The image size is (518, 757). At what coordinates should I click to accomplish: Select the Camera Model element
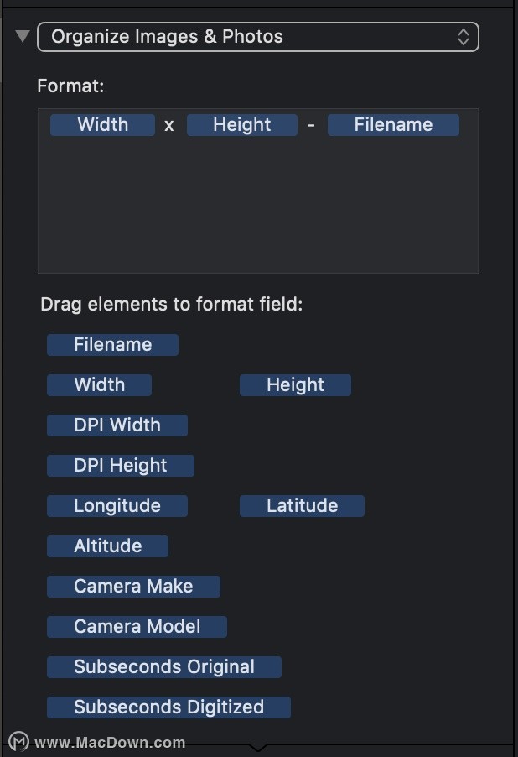click(137, 627)
